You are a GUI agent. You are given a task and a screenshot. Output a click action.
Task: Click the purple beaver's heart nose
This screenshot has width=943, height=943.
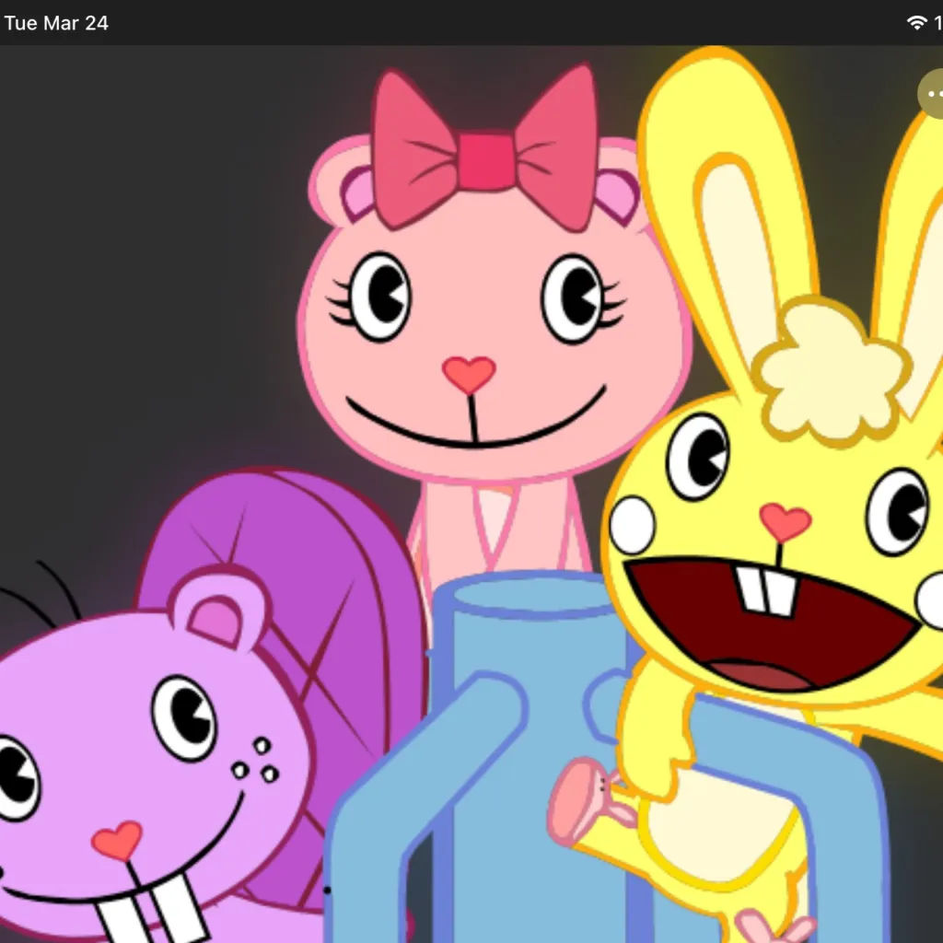(117, 841)
